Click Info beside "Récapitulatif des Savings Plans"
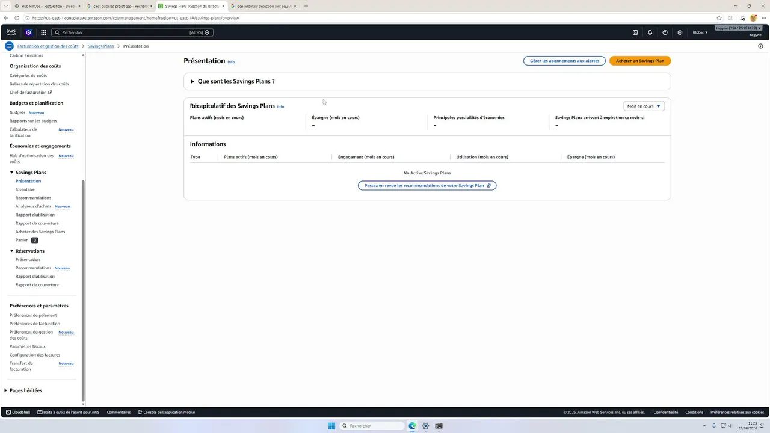This screenshot has height=433, width=770. coord(280,106)
